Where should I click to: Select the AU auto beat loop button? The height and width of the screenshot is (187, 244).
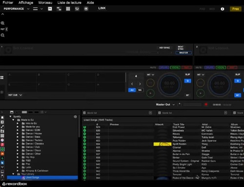pyautogui.click(x=132, y=90)
